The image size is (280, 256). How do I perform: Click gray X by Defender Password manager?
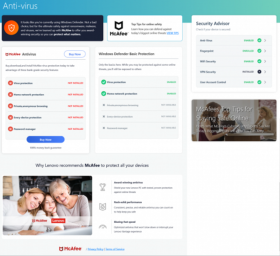point(104,128)
